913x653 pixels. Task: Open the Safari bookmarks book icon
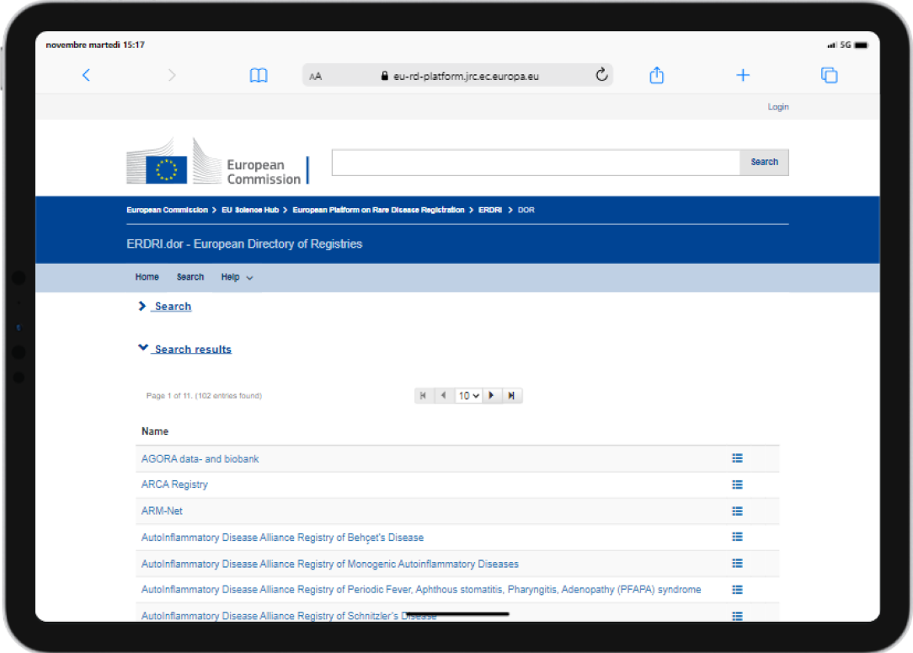259,75
